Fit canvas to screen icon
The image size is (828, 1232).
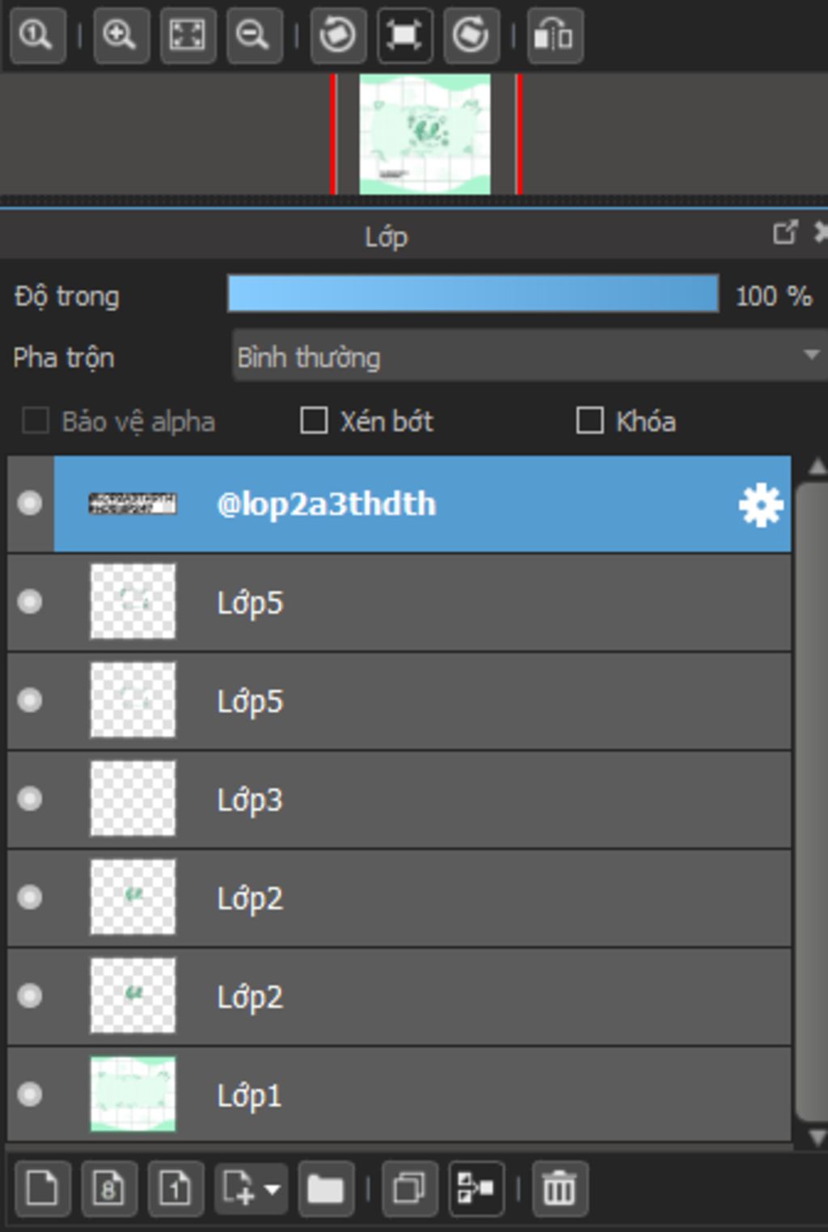pyautogui.click(x=188, y=35)
